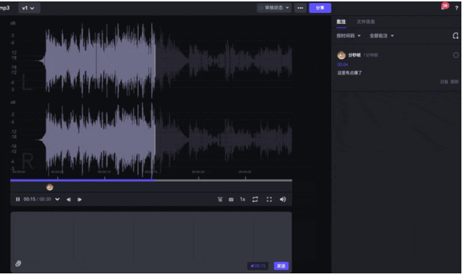Change playback speed at 1x

click(x=242, y=200)
